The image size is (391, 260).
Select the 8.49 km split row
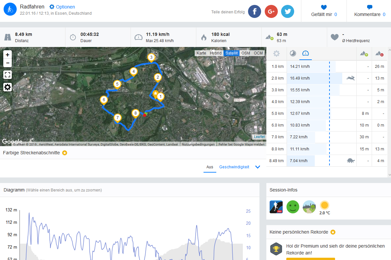coord(327,161)
